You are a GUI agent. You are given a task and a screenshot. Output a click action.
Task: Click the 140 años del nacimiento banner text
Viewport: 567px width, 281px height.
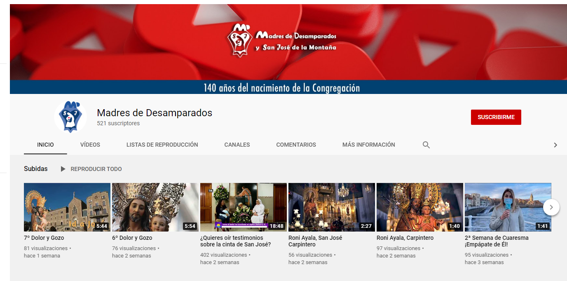(x=282, y=88)
